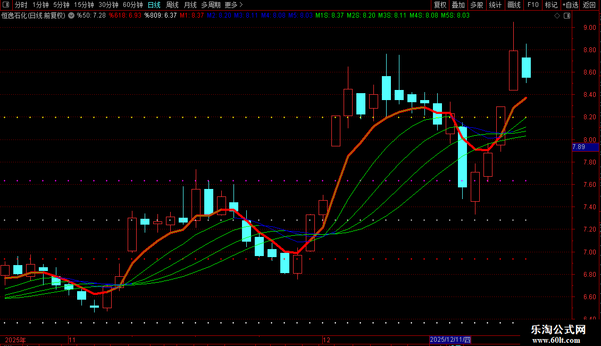Switch to 1分钟 period

click(x=40, y=5)
